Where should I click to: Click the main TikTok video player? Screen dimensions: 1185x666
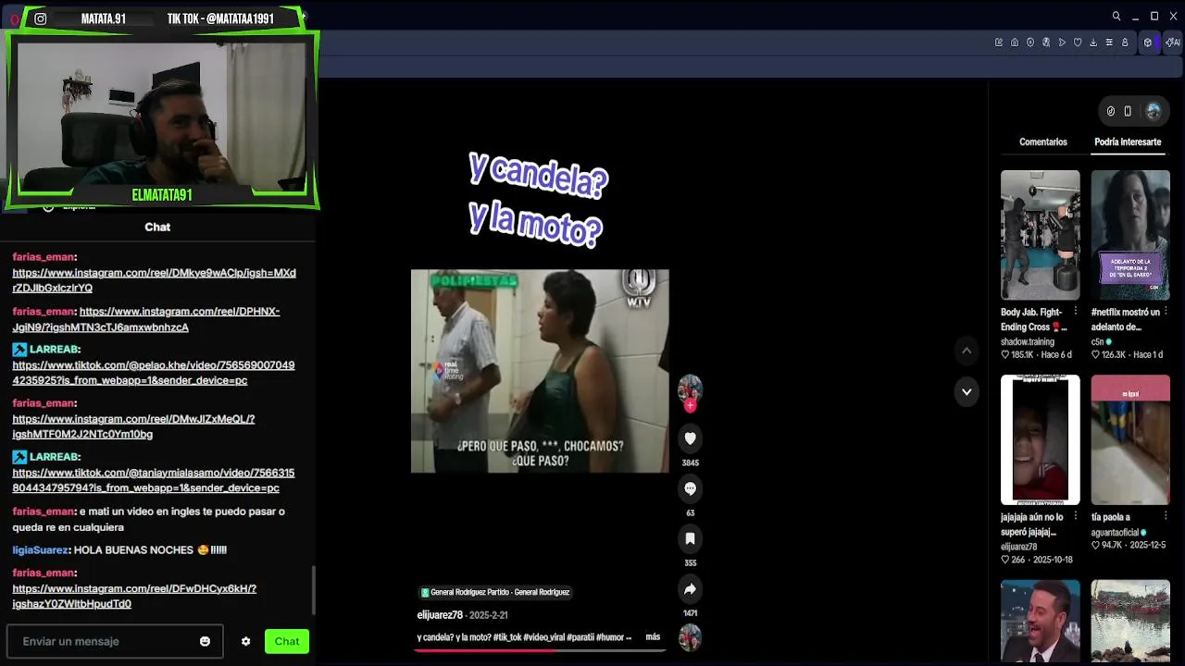point(540,371)
